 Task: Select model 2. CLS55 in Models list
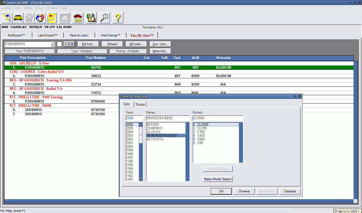pyautogui.click(x=216, y=128)
